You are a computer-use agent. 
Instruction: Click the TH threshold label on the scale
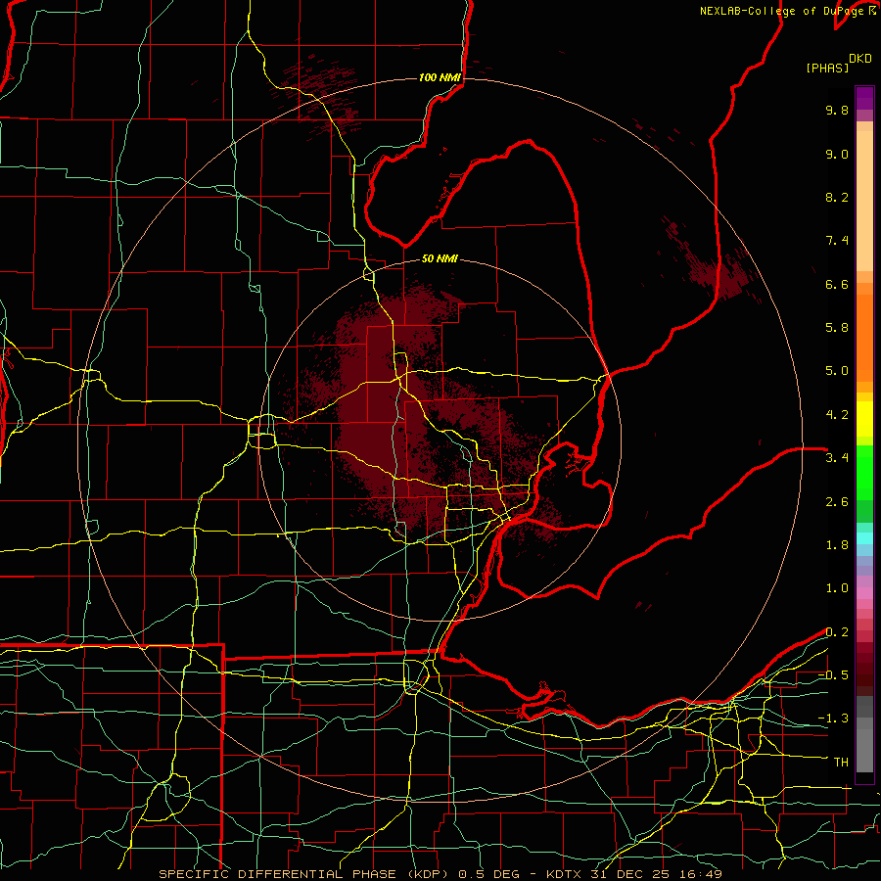841,763
